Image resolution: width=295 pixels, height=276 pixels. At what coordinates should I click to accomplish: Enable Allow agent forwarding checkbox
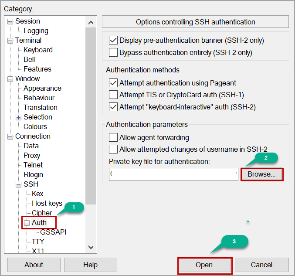click(113, 138)
